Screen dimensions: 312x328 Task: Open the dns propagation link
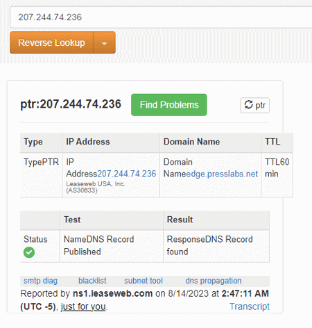point(214,281)
